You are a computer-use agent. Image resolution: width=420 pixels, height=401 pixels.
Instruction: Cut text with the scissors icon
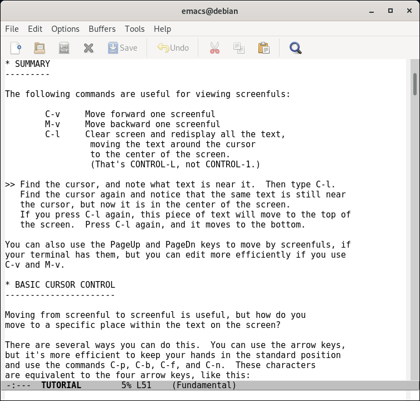(x=214, y=48)
